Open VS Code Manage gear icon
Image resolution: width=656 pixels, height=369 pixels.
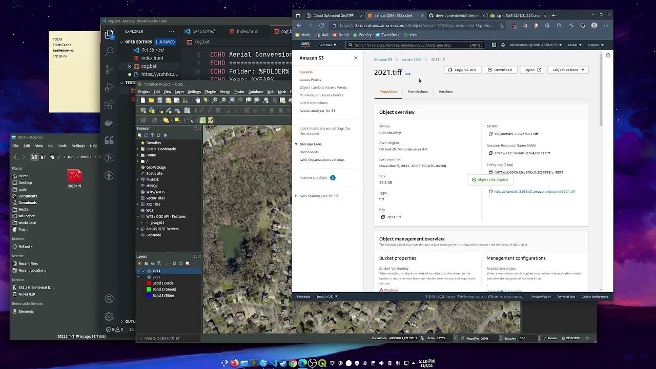(109, 317)
